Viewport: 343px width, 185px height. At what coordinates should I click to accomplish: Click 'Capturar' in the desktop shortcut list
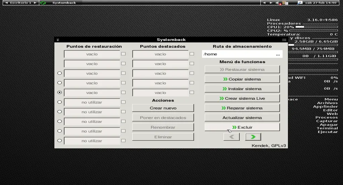pyautogui.click(x=327, y=121)
